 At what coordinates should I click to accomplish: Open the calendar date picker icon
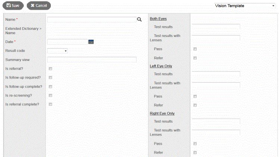91,42
